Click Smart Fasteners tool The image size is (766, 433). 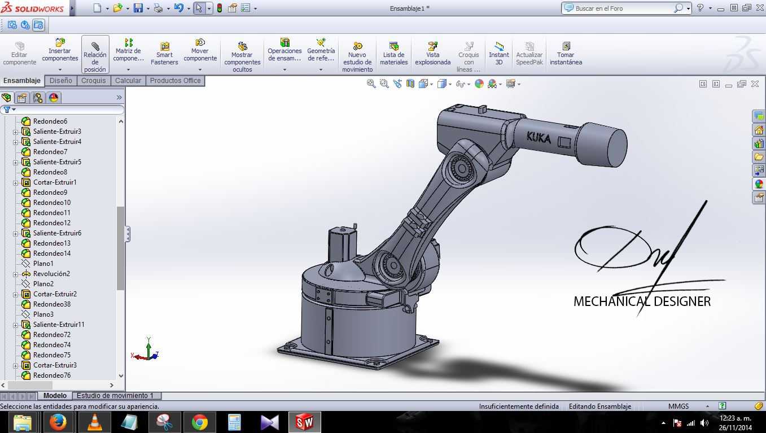[x=164, y=54]
